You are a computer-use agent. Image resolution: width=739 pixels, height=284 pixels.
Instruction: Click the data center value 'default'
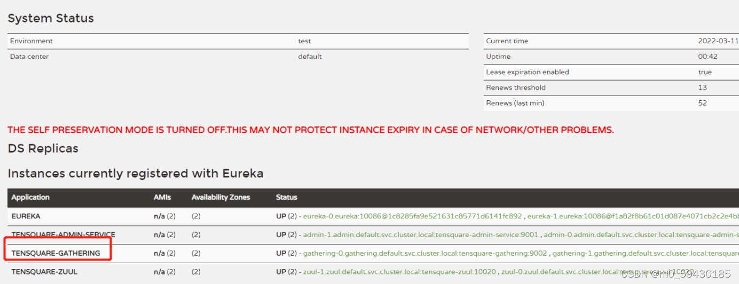(310, 57)
